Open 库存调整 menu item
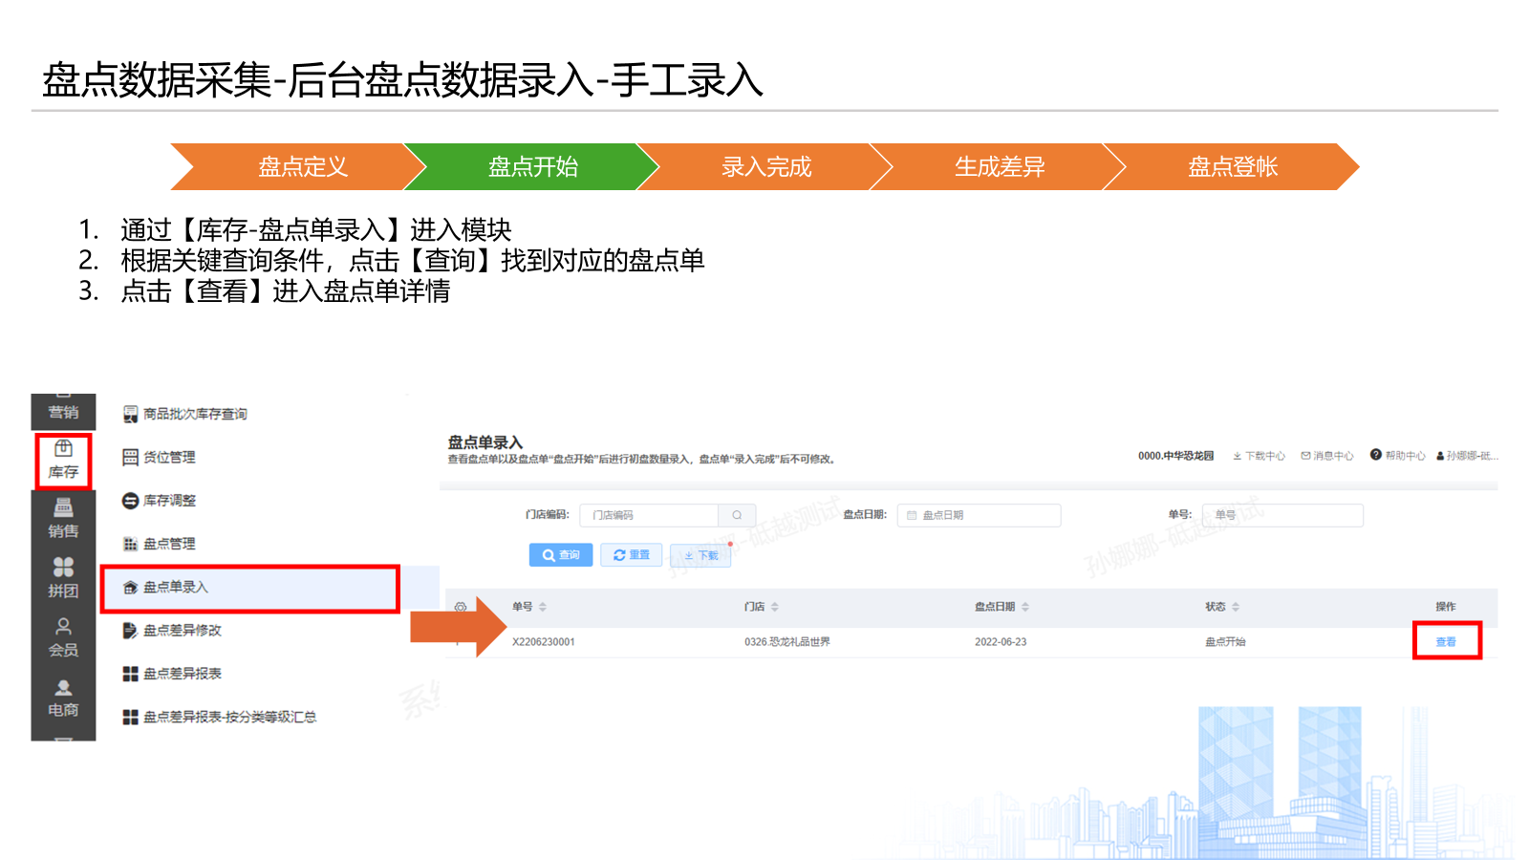This screenshot has width=1529, height=860. (169, 501)
